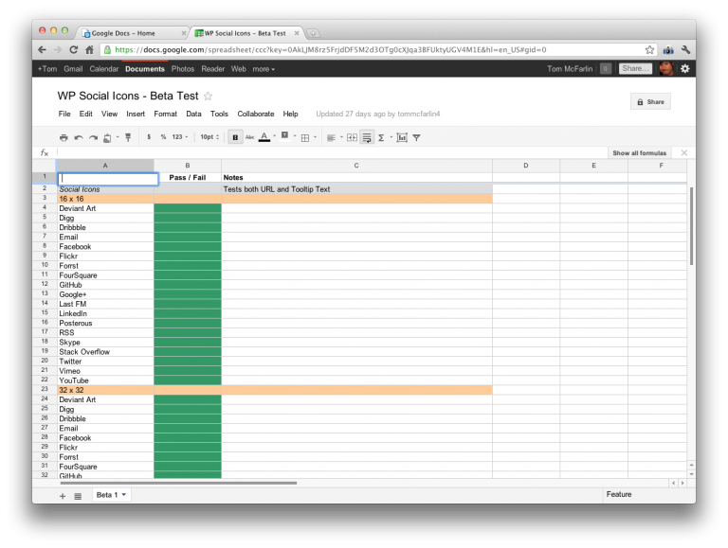Click the gear settings icon
This screenshot has height=548, width=728.
pos(684,68)
